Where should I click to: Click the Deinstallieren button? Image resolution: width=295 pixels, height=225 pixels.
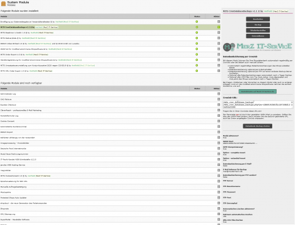[258, 36]
